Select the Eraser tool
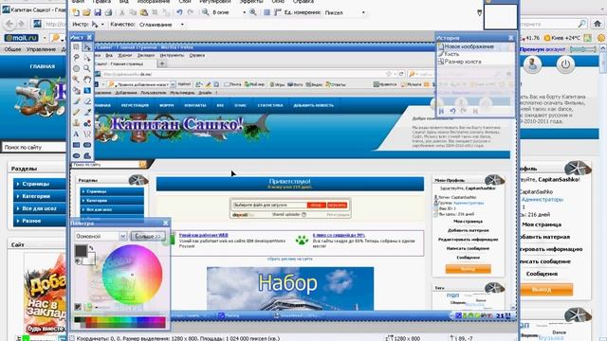Image resolution: width=607 pixels, height=341 pixels. coord(87,101)
